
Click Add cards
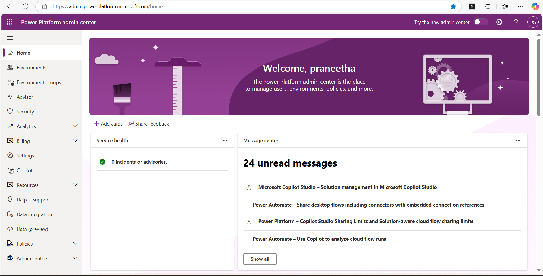coord(108,124)
